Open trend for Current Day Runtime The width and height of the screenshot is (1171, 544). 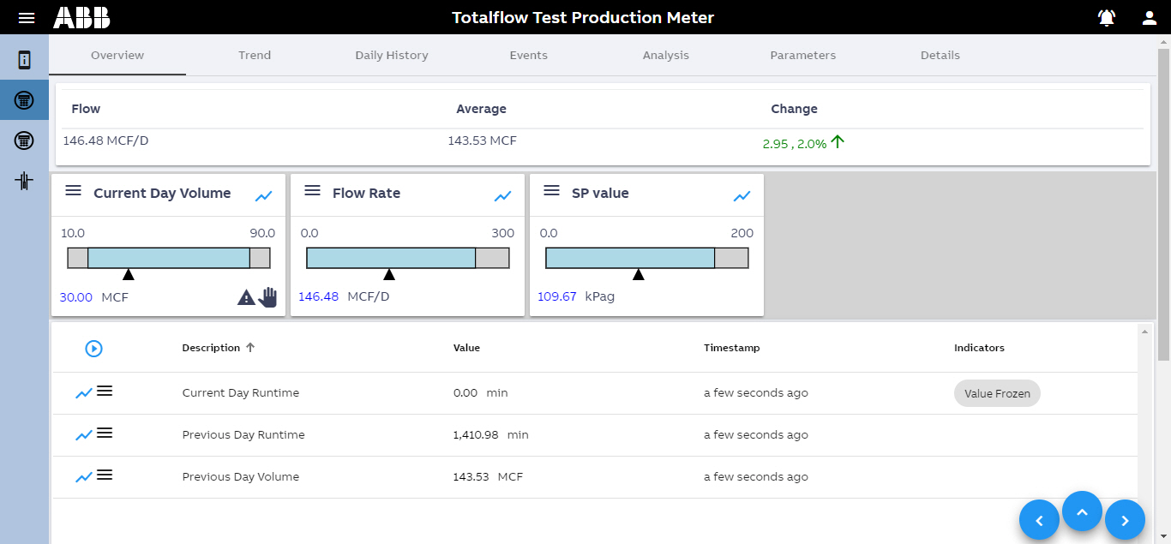click(84, 393)
